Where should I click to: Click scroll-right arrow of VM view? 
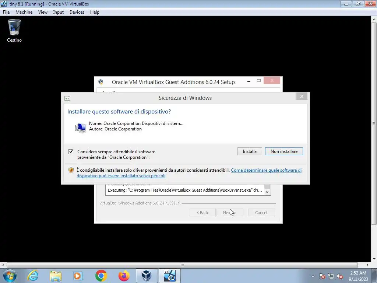click(367, 265)
